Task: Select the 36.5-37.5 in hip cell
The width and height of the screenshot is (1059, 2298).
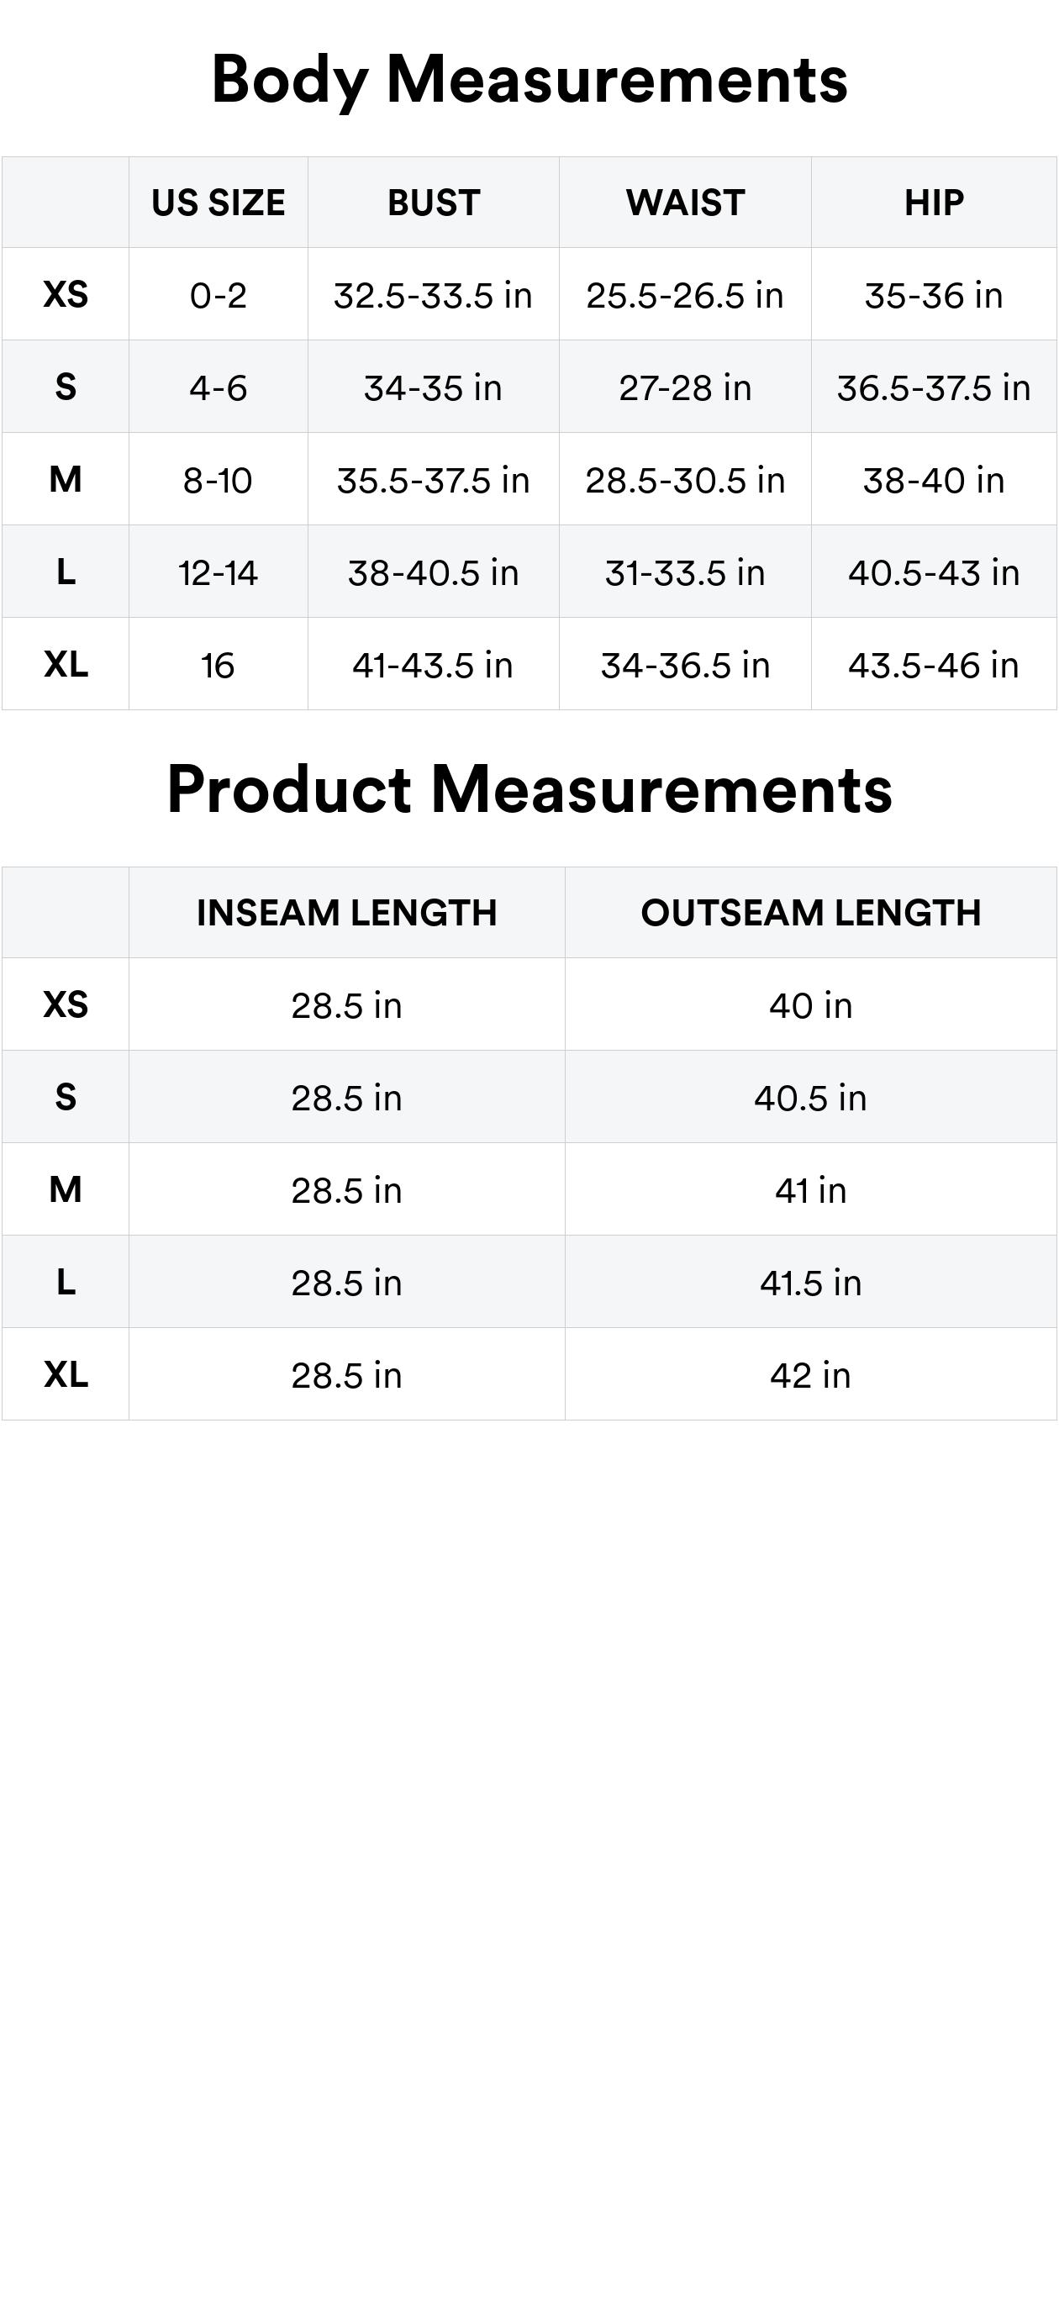Action: [x=934, y=389]
